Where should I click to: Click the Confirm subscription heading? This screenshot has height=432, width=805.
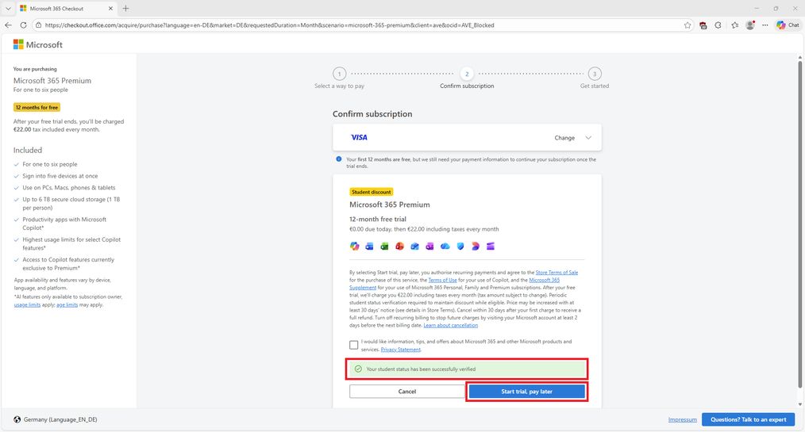(x=372, y=114)
